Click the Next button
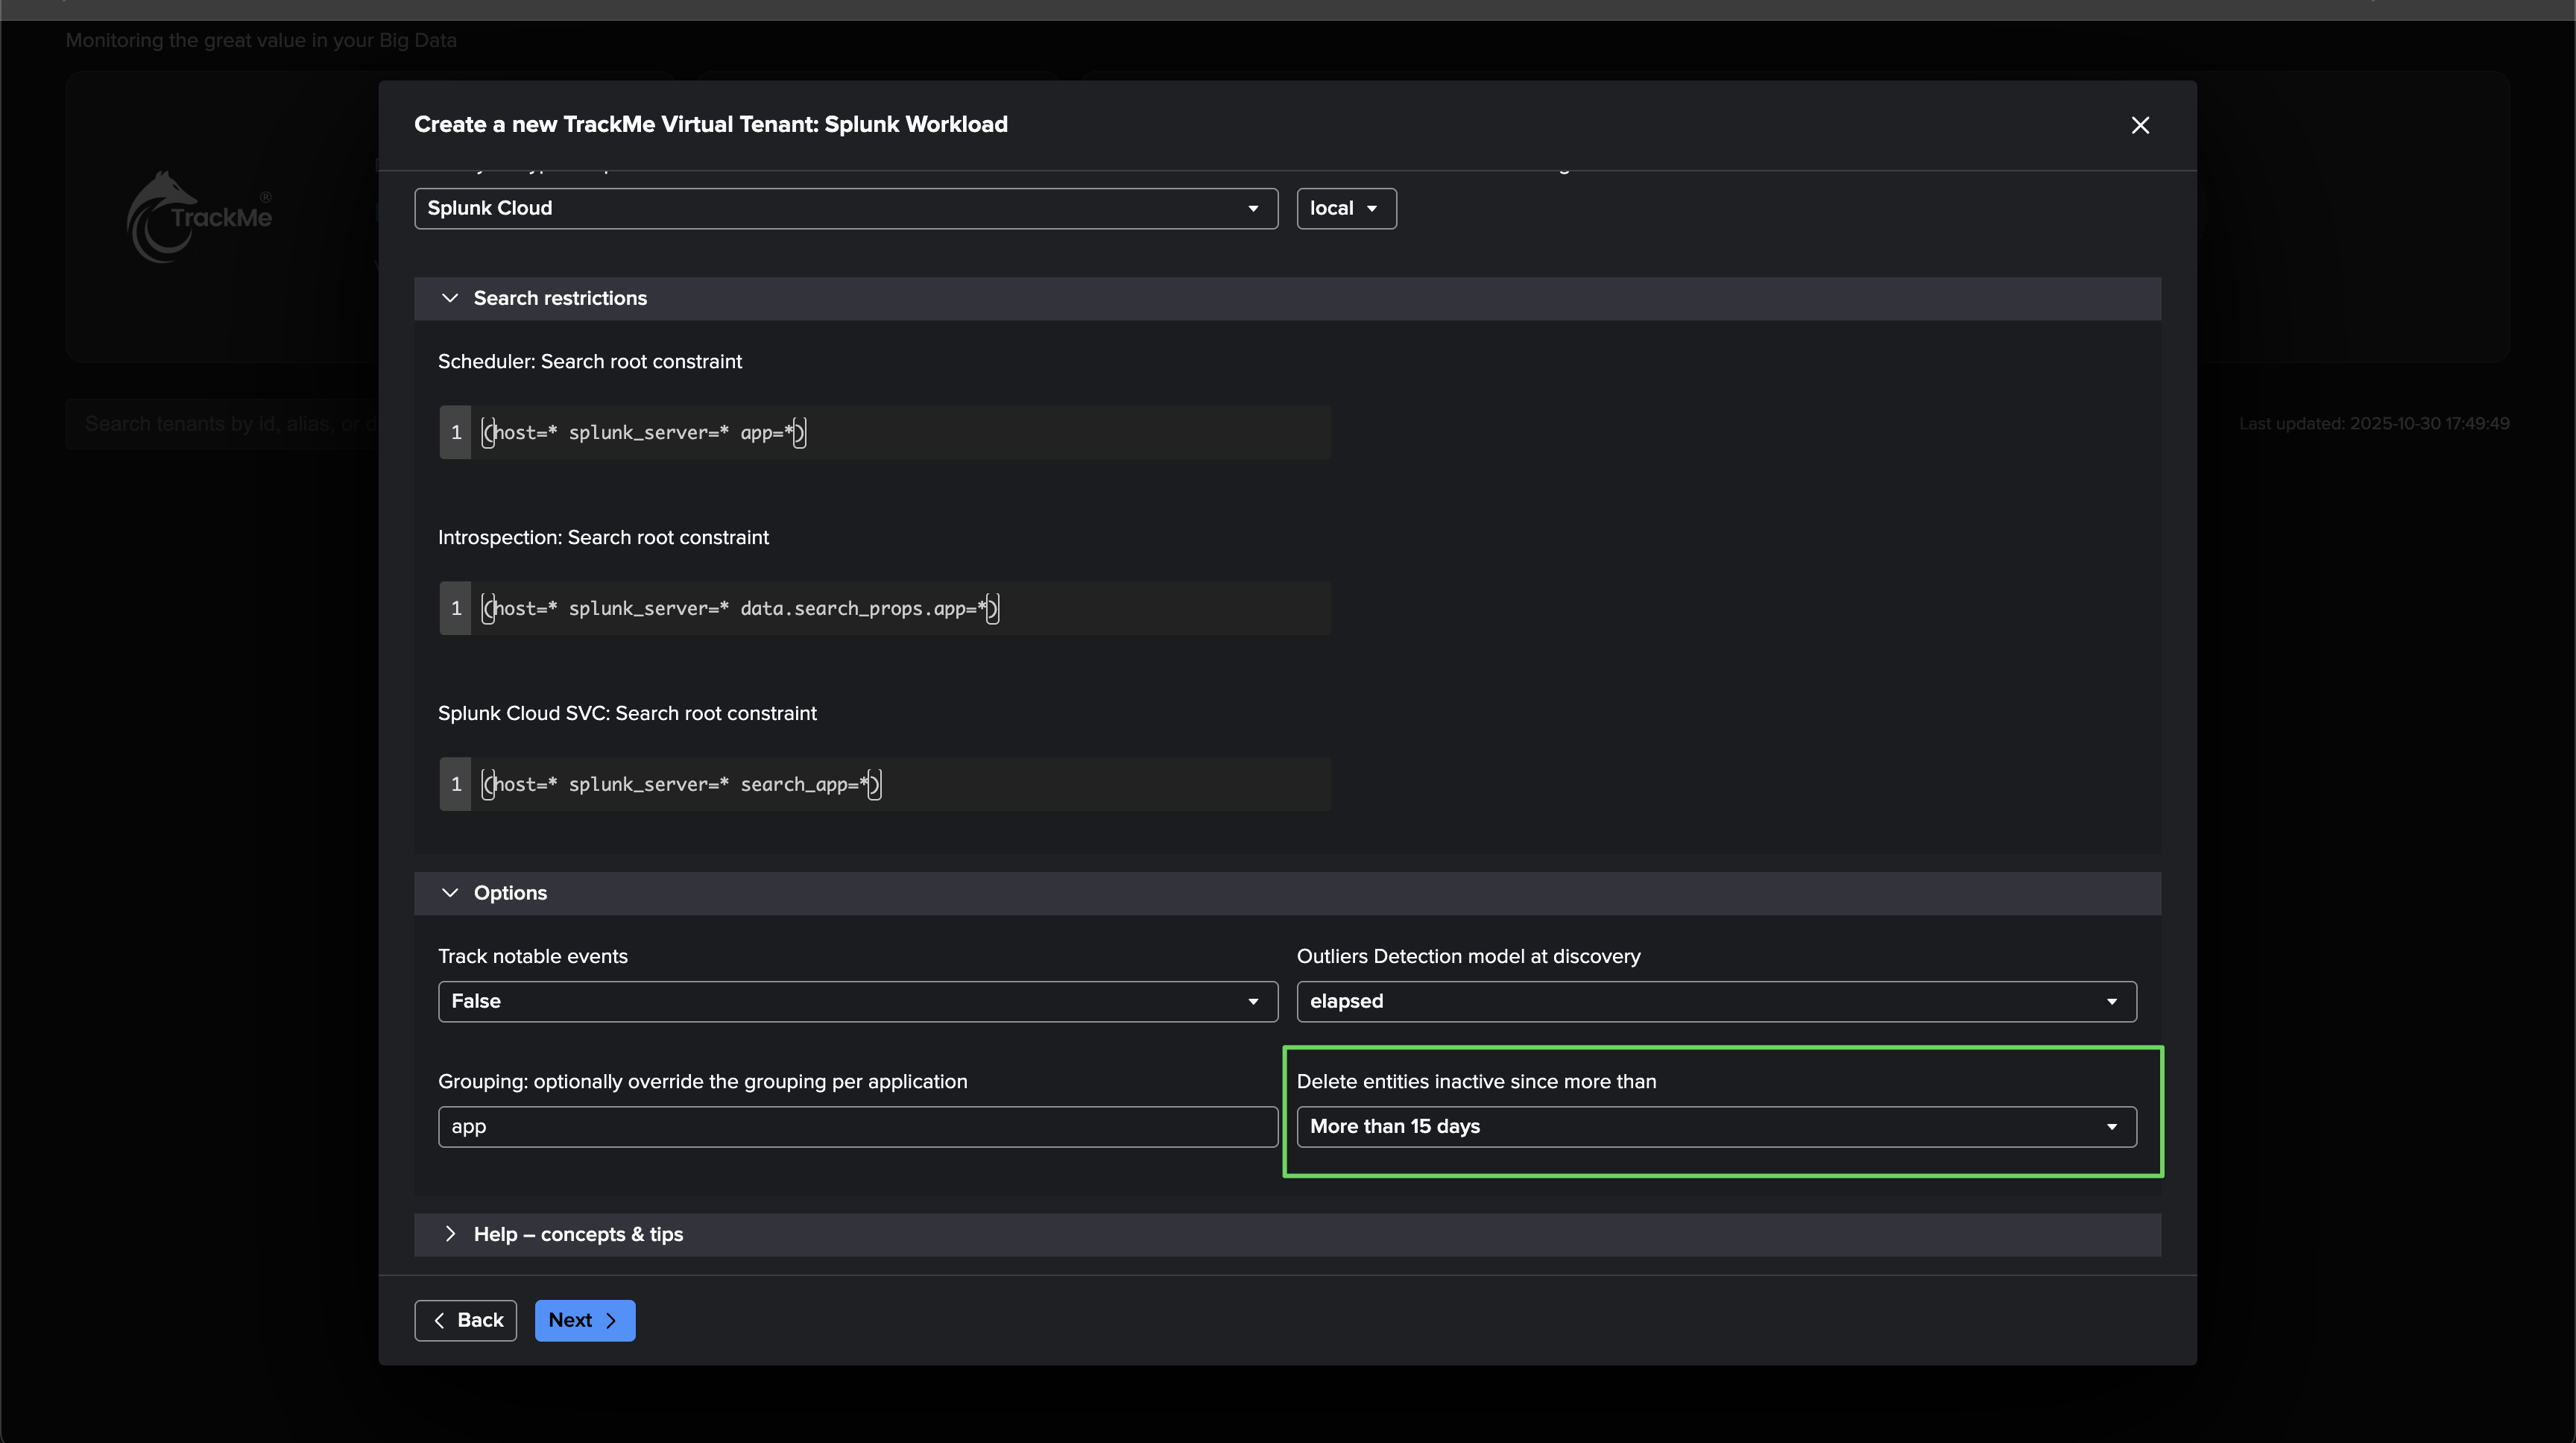The image size is (2576, 1443). (x=584, y=1320)
